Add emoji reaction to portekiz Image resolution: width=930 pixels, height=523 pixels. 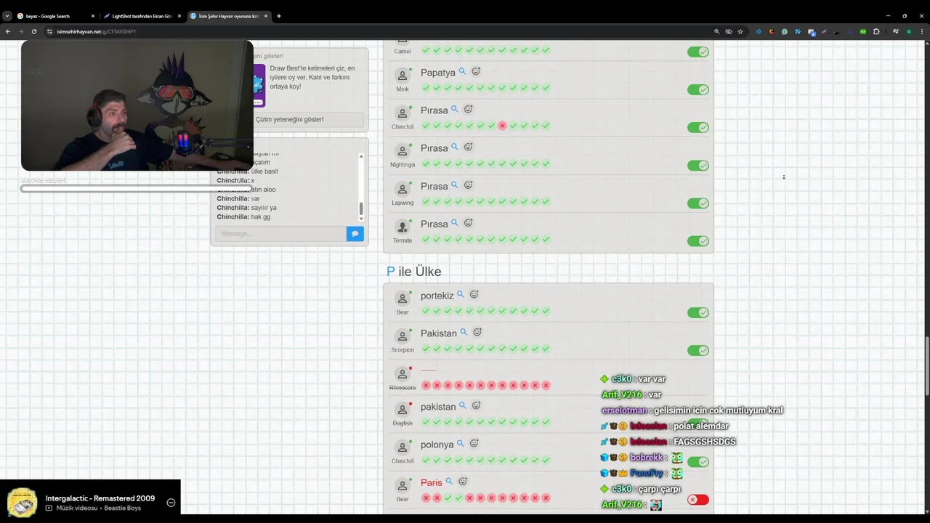[474, 294]
